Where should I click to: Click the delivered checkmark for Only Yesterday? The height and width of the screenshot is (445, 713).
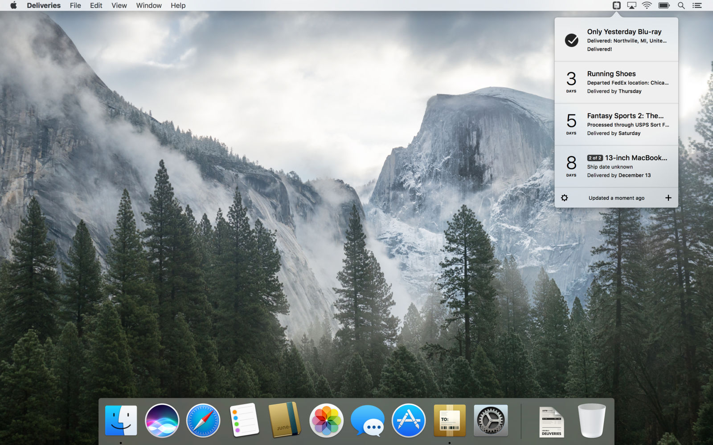[x=571, y=40]
